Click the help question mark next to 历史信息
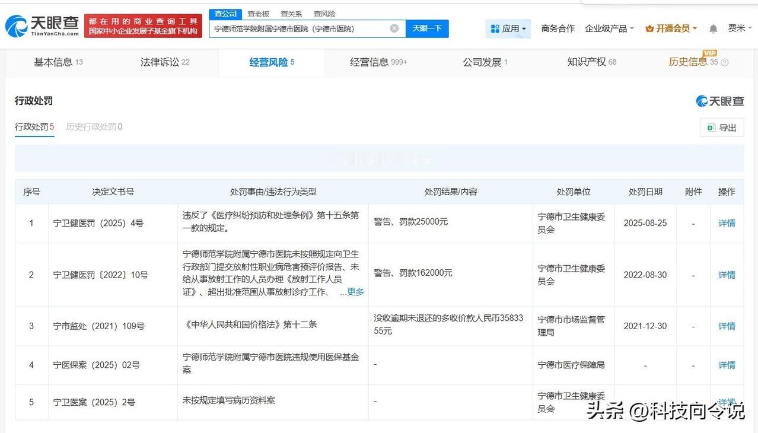 pos(724,62)
